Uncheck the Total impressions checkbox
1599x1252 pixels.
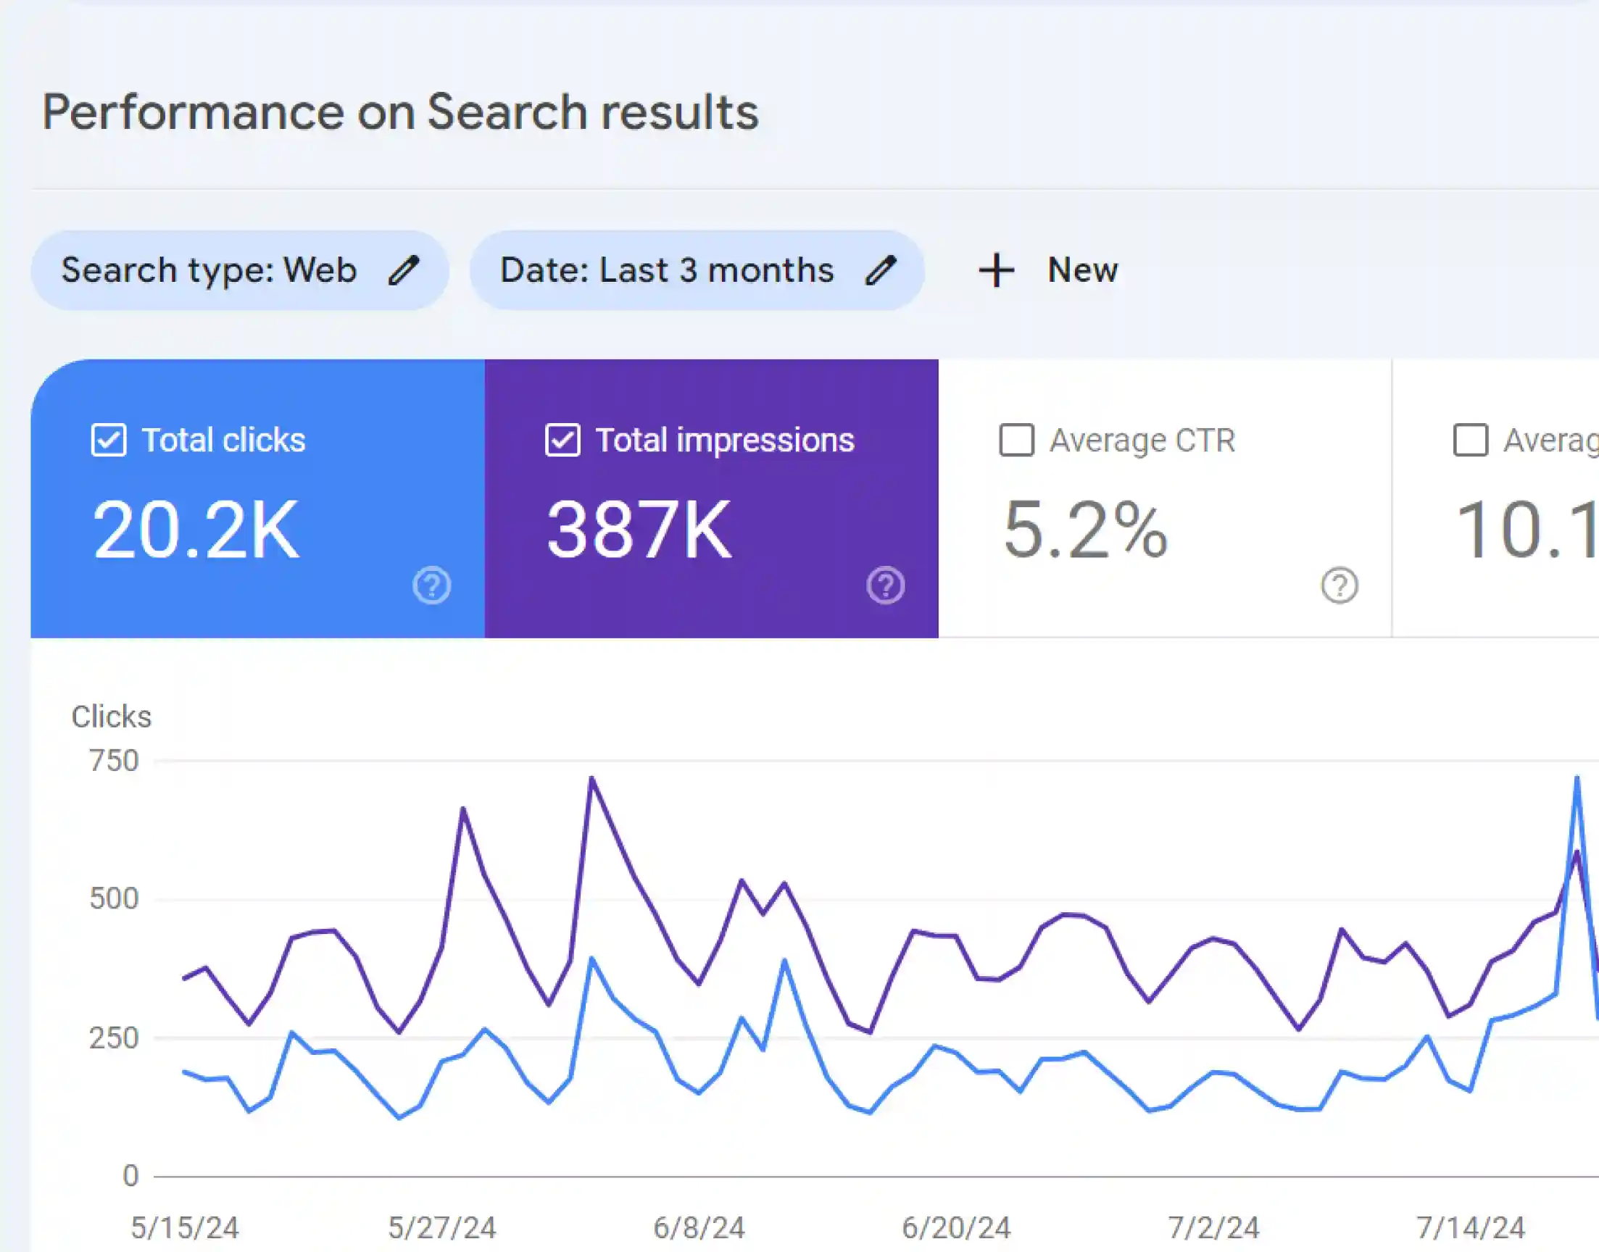click(x=562, y=440)
